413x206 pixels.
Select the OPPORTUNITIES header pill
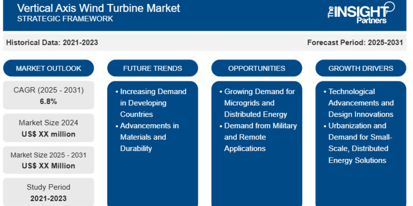tap(257, 68)
